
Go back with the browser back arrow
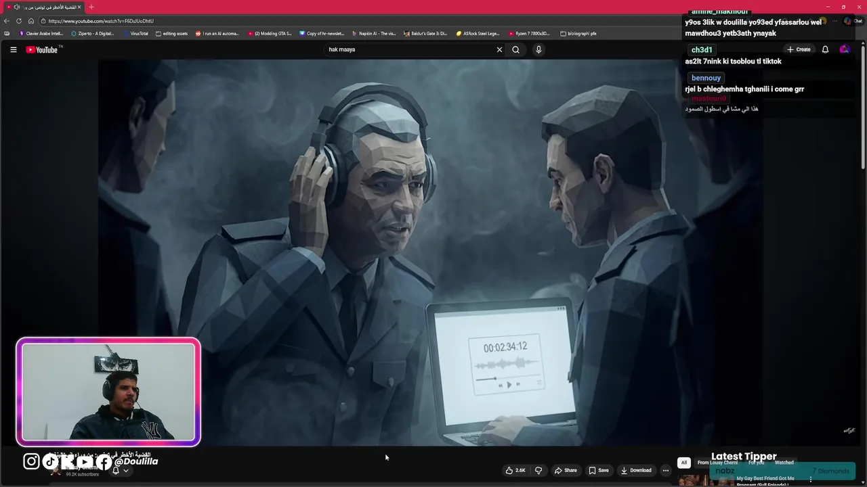(7, 21)
